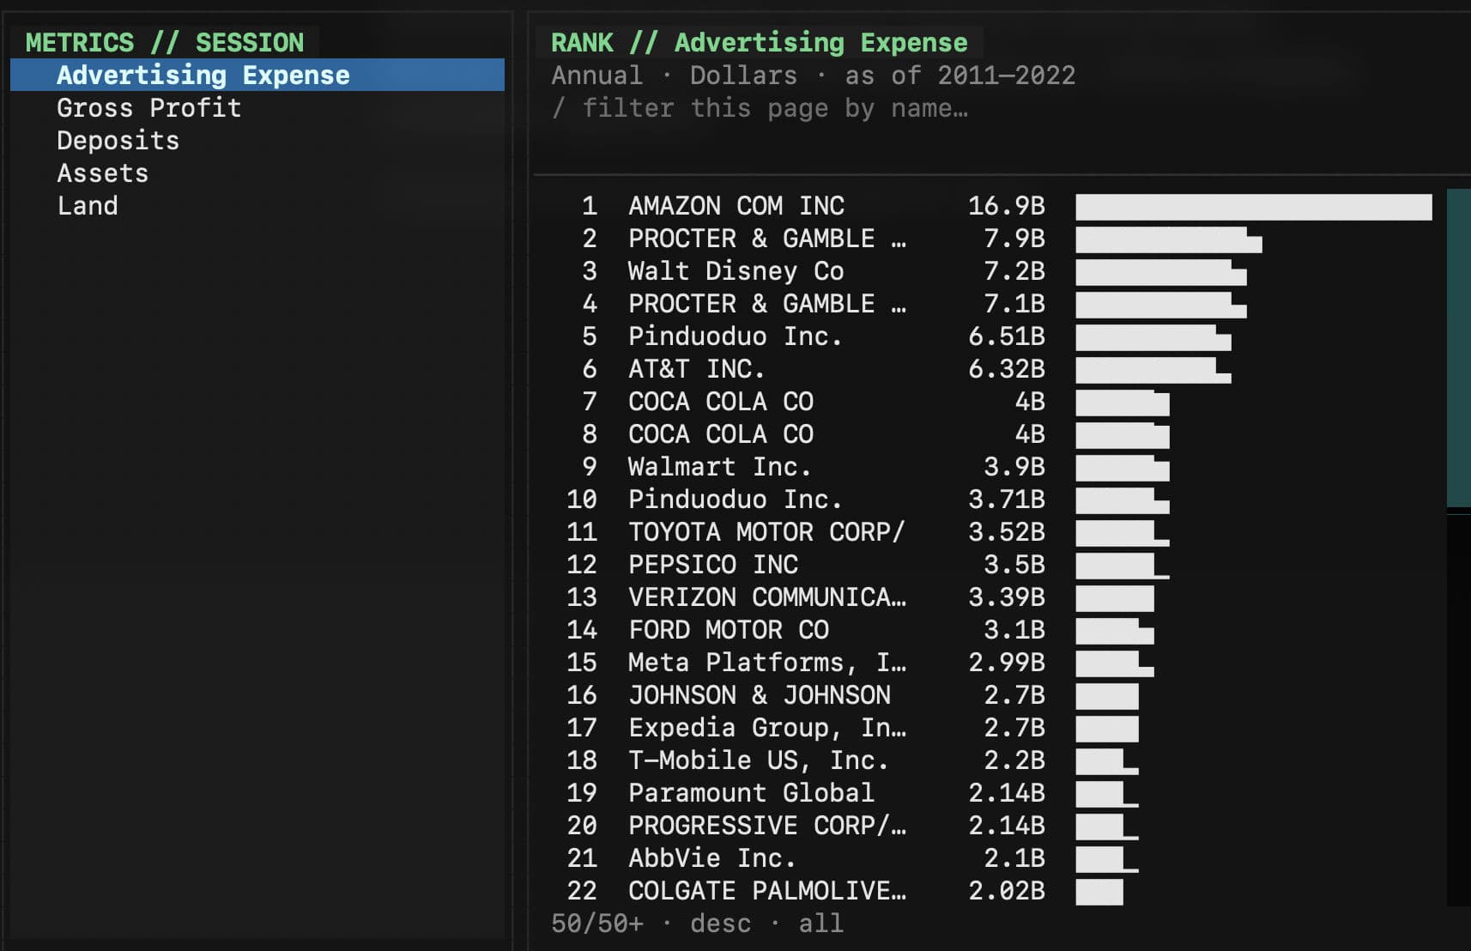Viewport: 1471px width, 951px height.
Task: Click the 7.2B value for Disney
Action: 1014,270
